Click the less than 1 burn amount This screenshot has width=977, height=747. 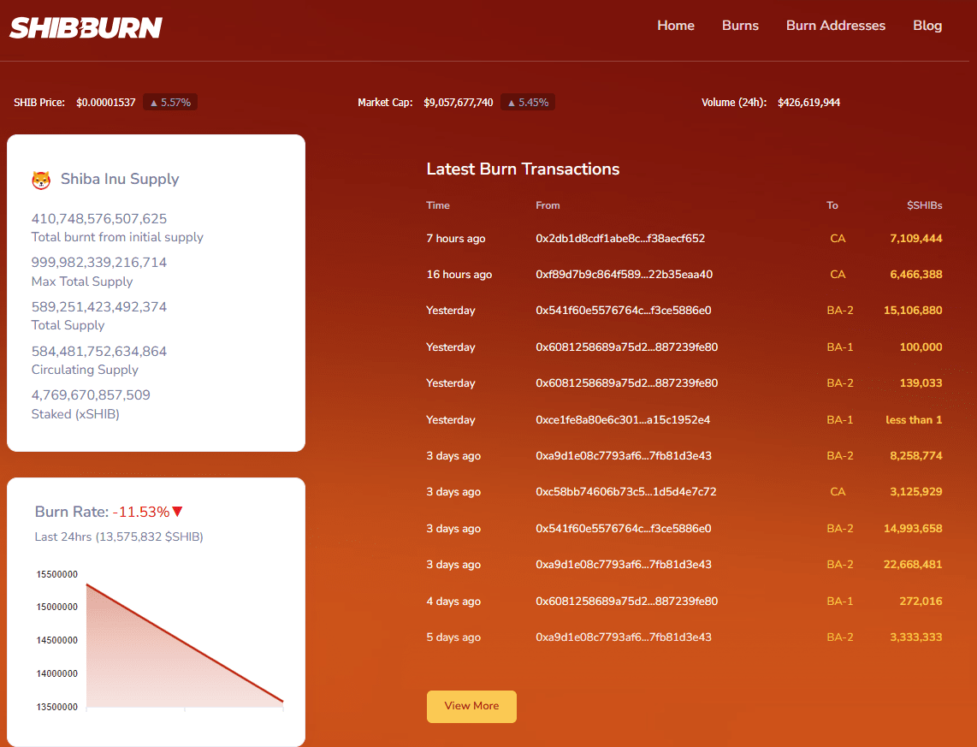914,420
